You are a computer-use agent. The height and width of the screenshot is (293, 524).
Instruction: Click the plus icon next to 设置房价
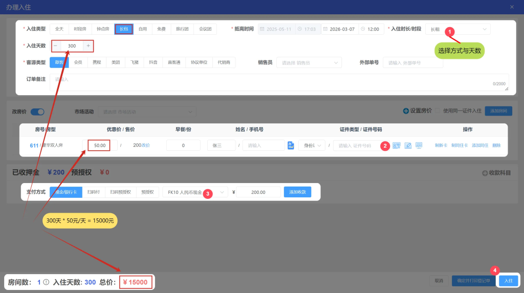(x=406, y=111)
